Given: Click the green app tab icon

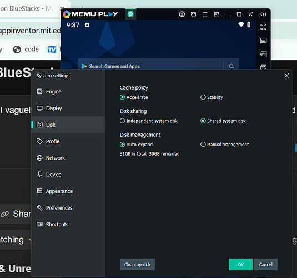Looking at the screenshot, I should [x=130, y=14].
